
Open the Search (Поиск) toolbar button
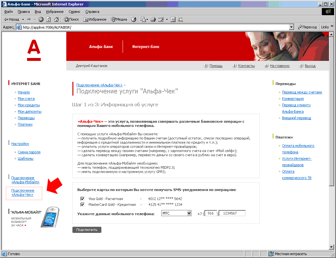(71, 19)
